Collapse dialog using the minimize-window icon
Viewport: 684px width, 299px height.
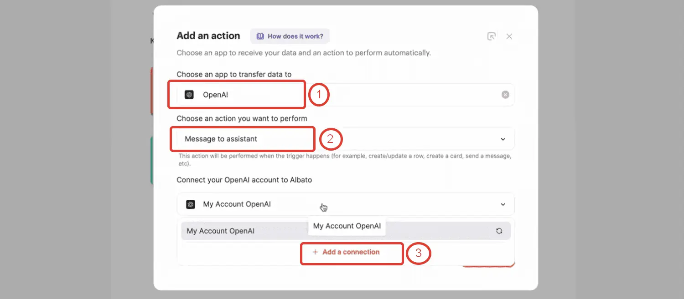491,36
